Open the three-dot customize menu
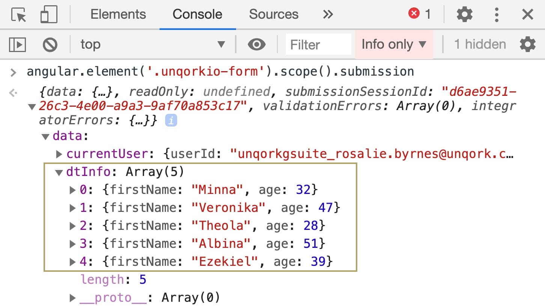The image size is (545, 307). pyautogui.click(x=497, y=15)
